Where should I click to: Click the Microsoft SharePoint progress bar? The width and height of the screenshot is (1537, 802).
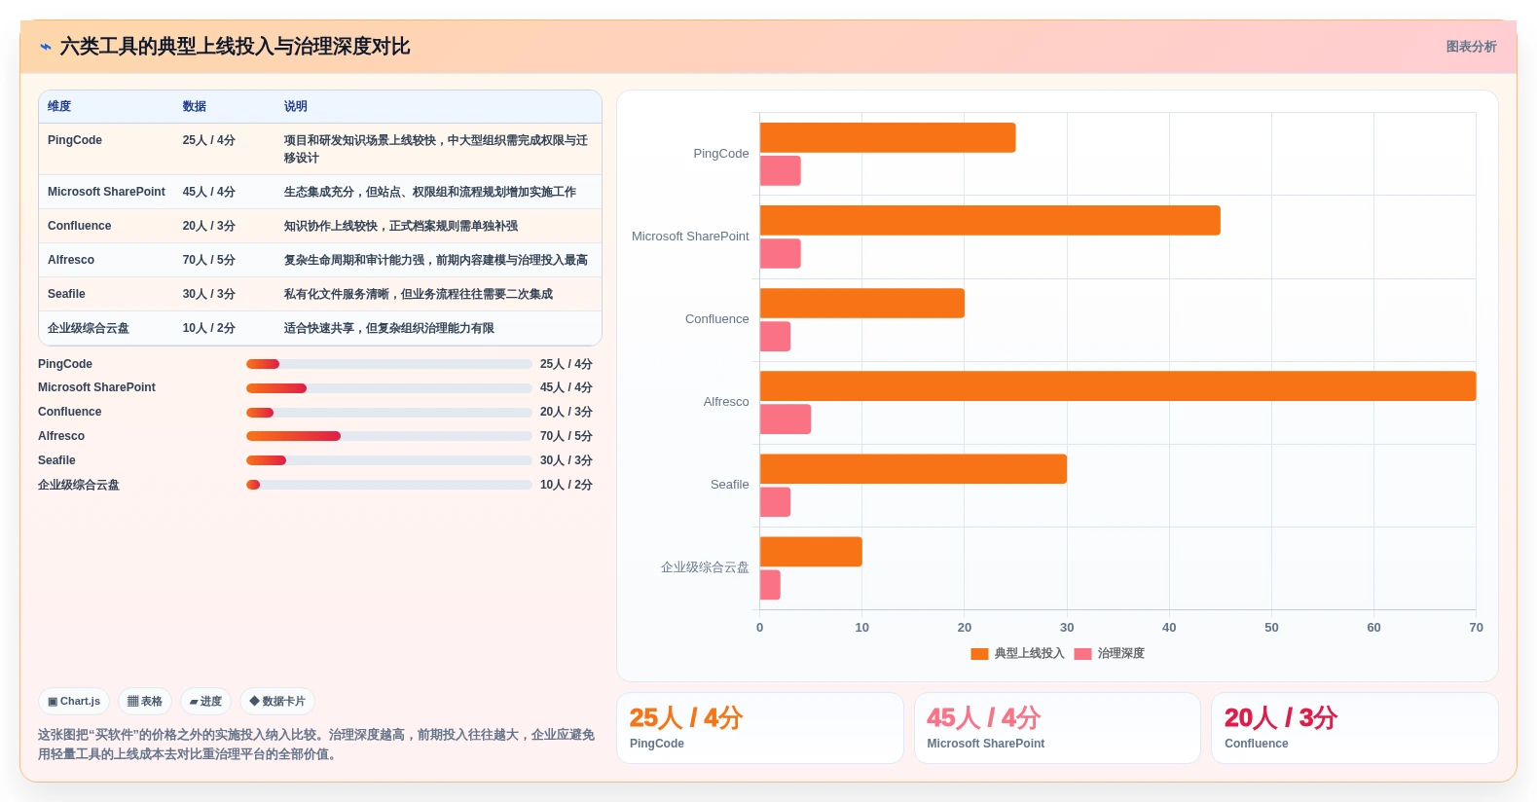(388, 388)
